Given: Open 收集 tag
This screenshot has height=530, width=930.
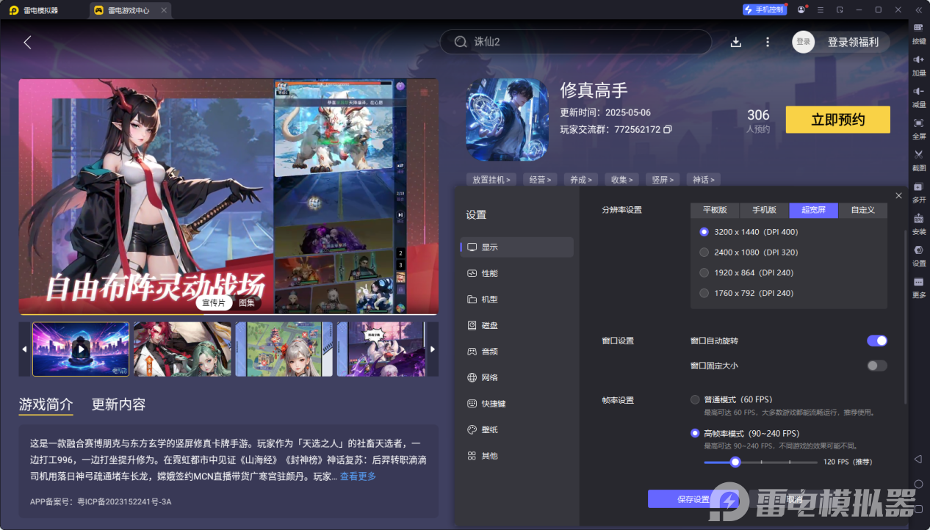Looking at the screenshot, I should 621,179.
